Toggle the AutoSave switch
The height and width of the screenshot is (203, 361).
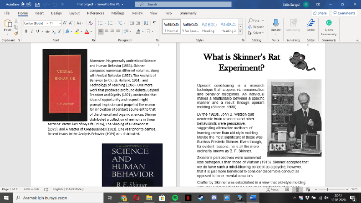click(26, 5)
